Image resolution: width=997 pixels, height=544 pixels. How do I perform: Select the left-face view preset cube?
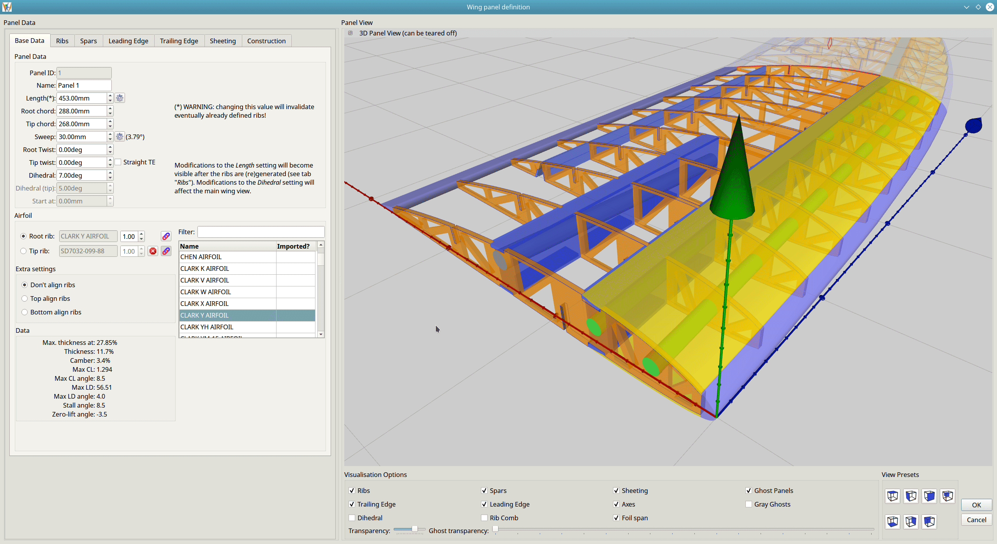(x=911, y=496)
